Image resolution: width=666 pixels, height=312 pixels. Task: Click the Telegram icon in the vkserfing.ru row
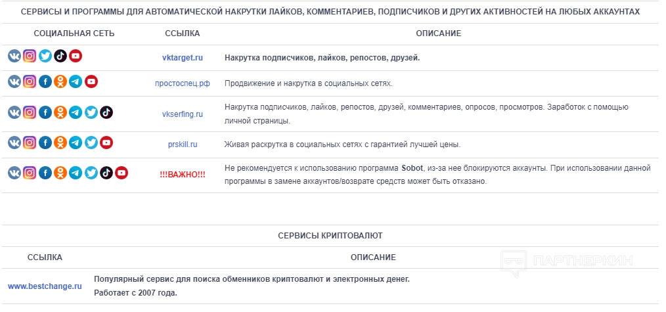(x=76, y=112)
